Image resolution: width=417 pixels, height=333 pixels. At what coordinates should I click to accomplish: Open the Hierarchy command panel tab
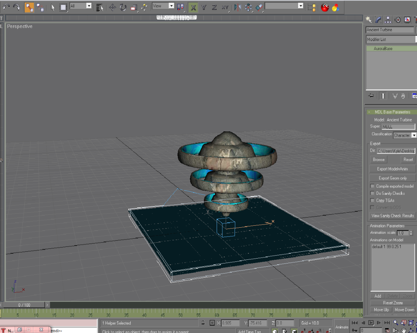[x=388, y=20]
